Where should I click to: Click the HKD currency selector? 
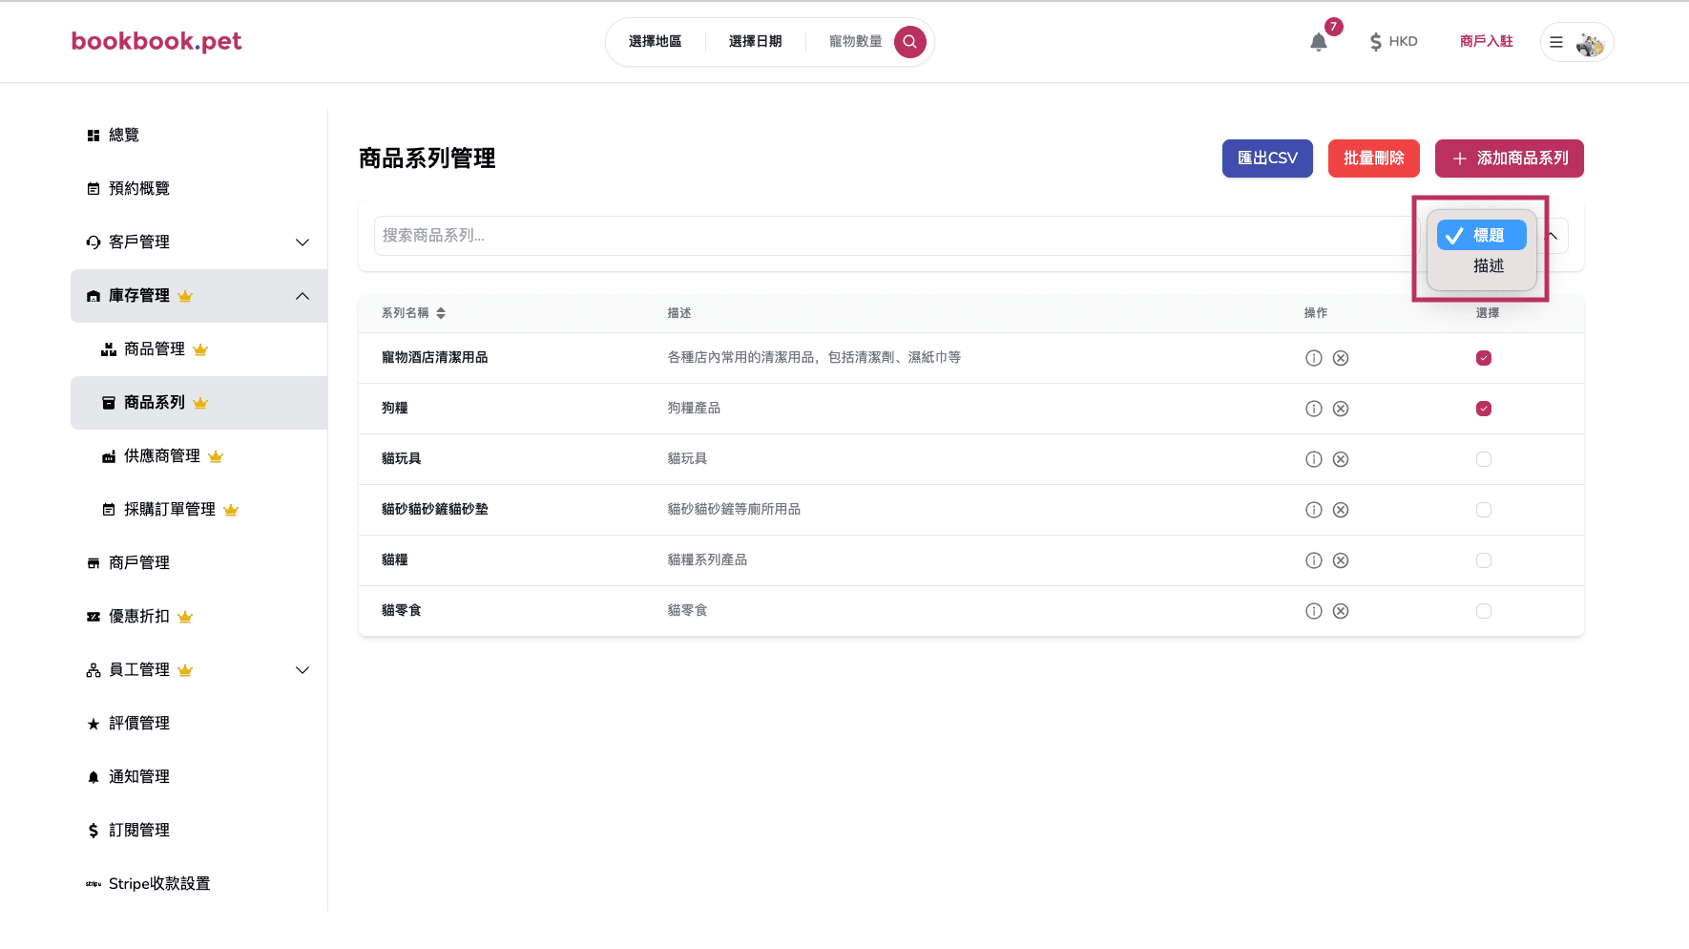click(x=1394, y=41)
